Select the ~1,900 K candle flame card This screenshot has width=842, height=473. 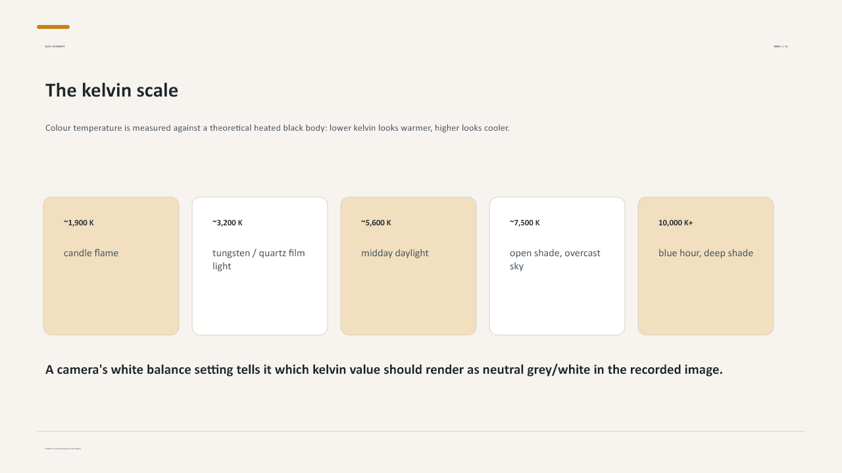click(111, 266)
